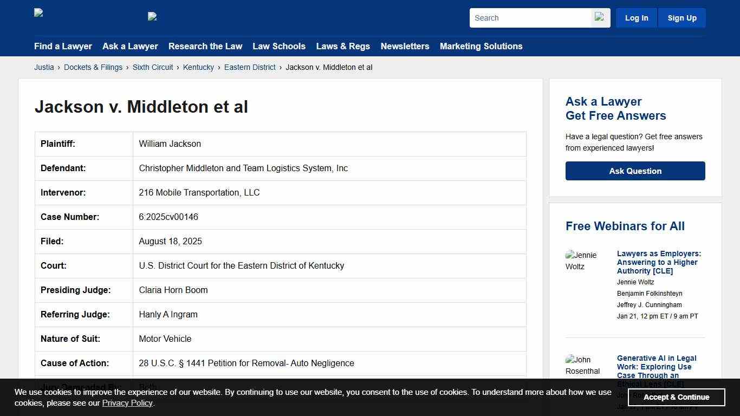Viewport: 740px width, 416px height.
Task: Click the secondary logo image in the header
Action: [x=152, y=16]
